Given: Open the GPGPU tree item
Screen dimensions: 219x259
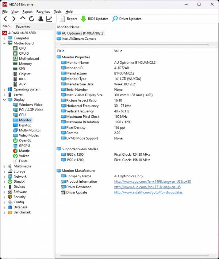Looking at the screenshot, I should click(24, 146).
